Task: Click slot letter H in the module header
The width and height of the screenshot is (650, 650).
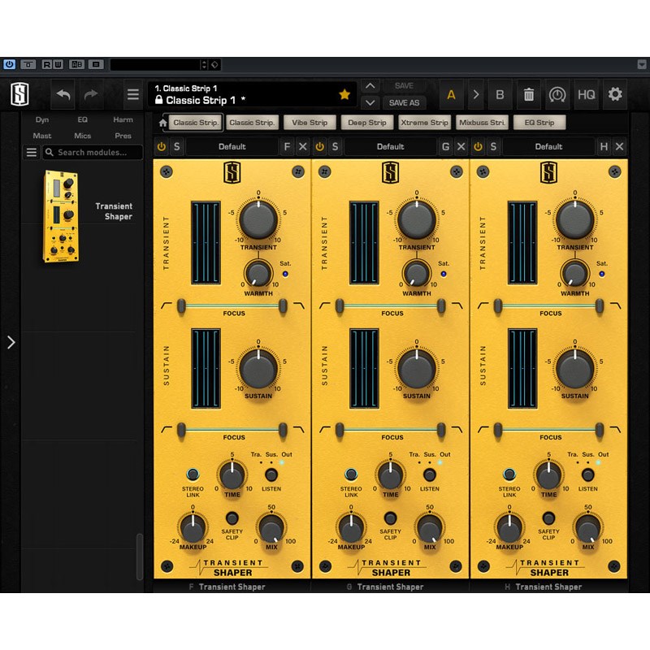Action: (604, 147)
